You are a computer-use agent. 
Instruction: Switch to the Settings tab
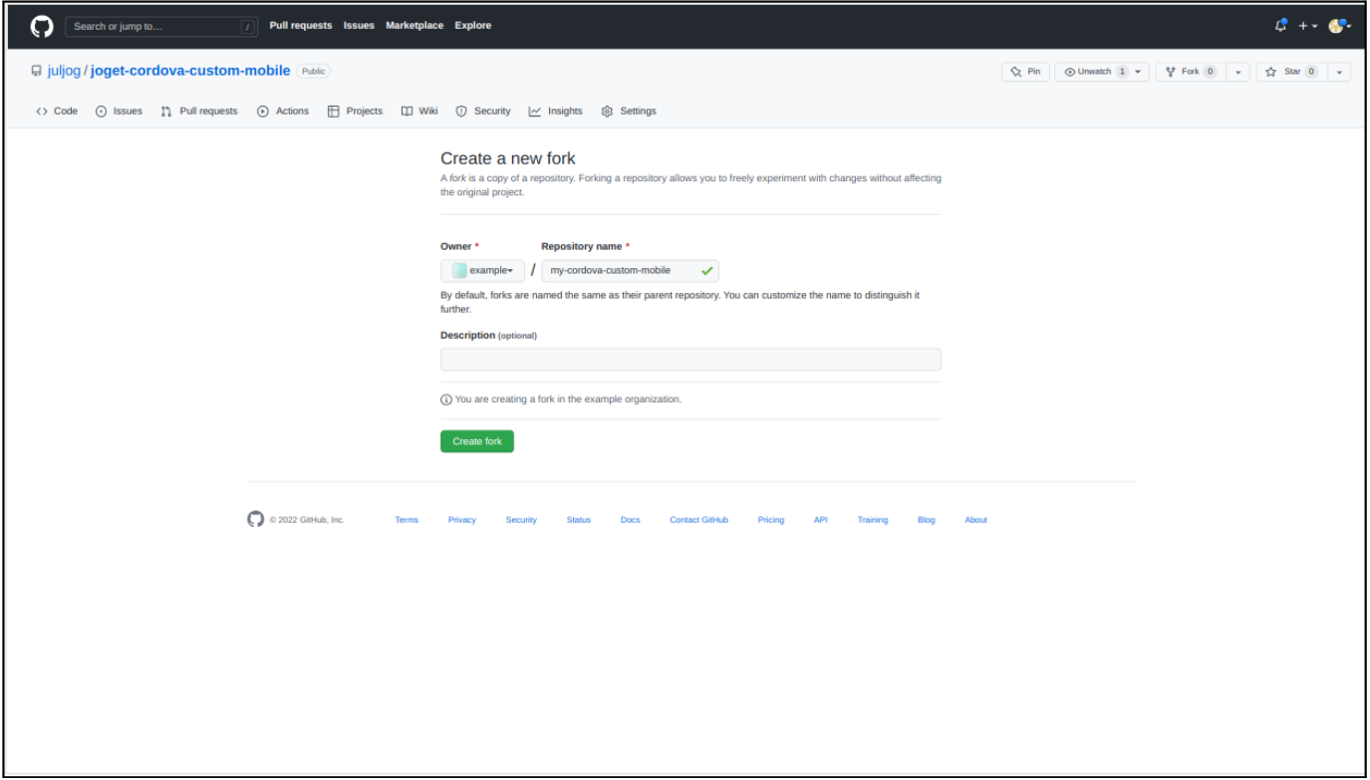pos(629,112)
